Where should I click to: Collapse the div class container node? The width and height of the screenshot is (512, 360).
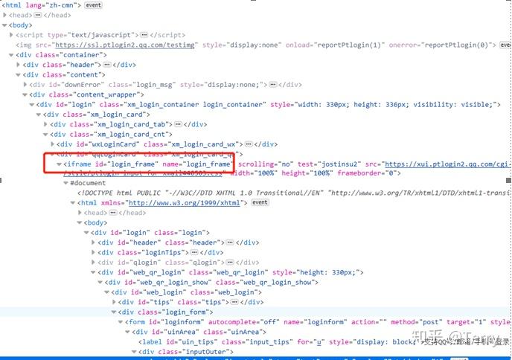(x=11, y=55)
